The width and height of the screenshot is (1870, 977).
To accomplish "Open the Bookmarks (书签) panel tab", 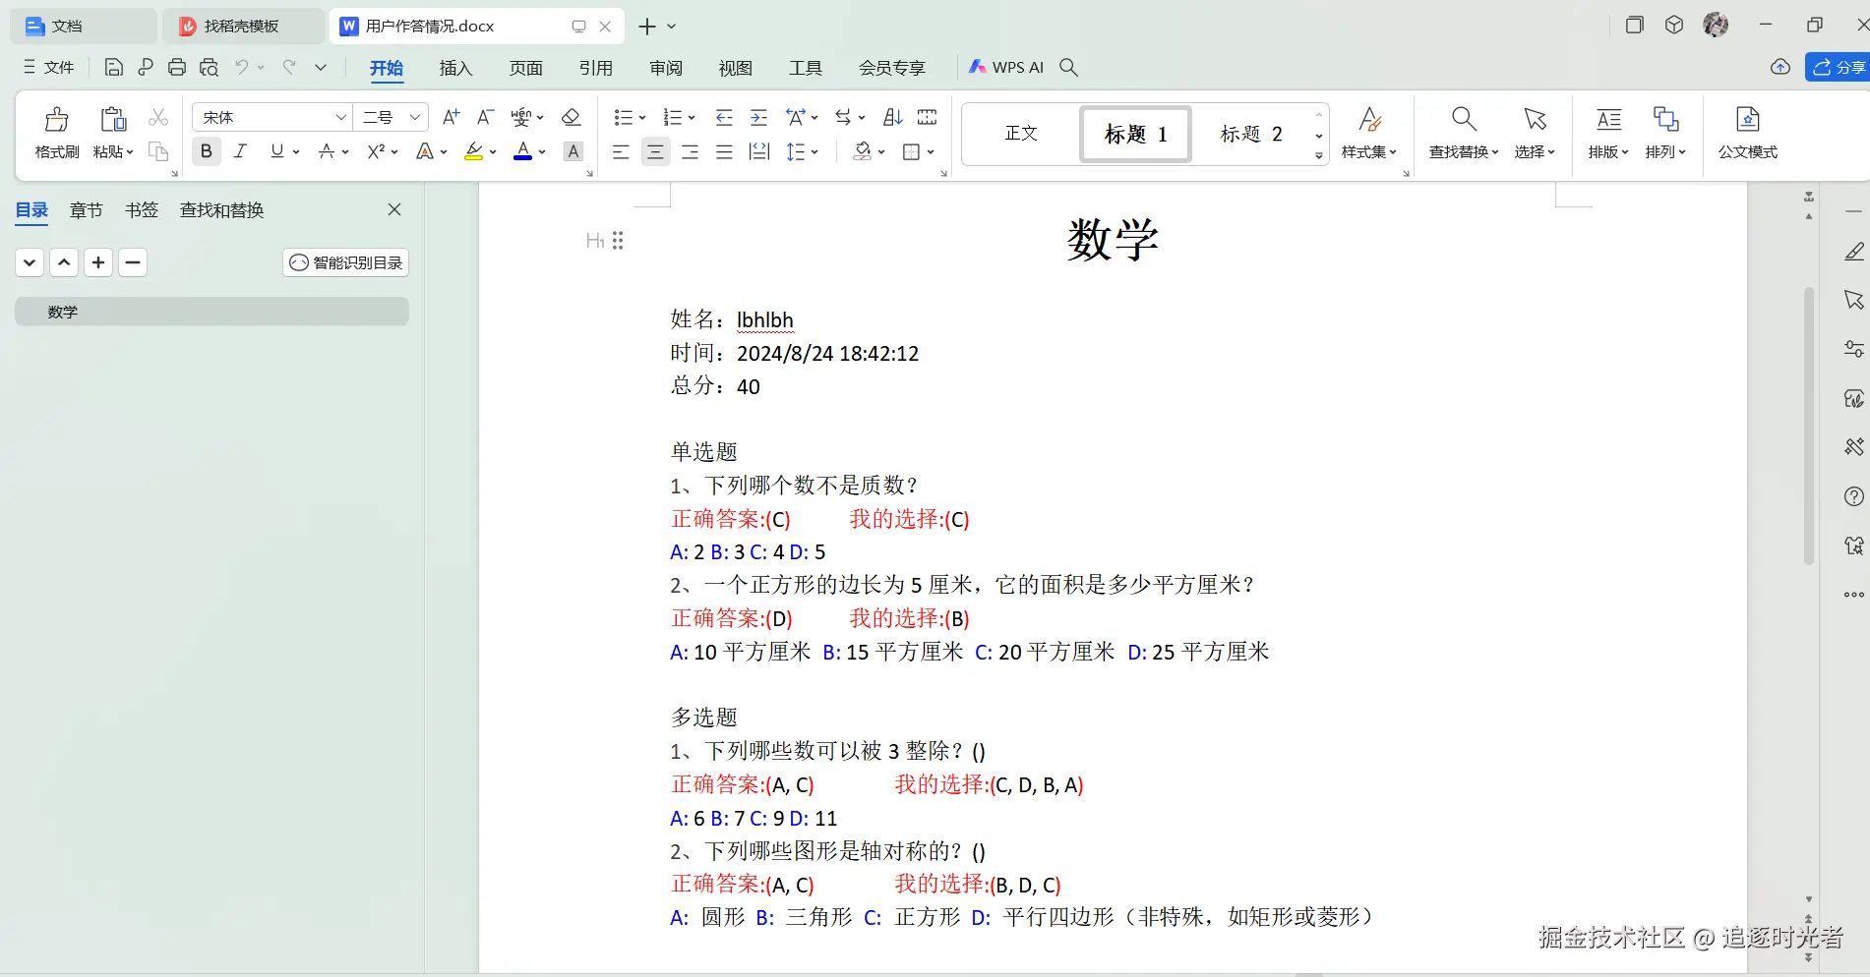I will coord(142,210).
